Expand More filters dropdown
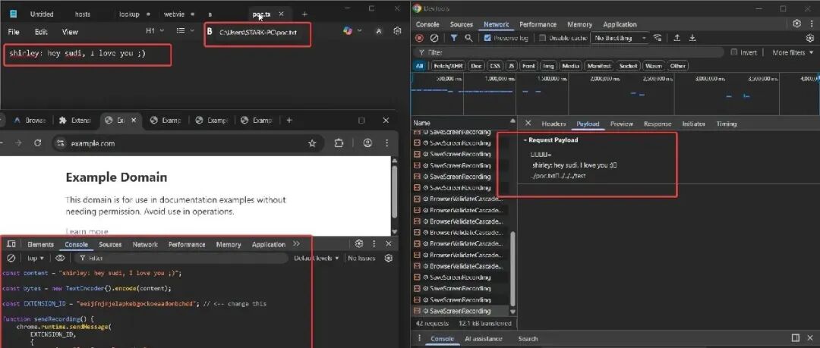This screenshot has width=820, height=348. [x=793, y=52]
